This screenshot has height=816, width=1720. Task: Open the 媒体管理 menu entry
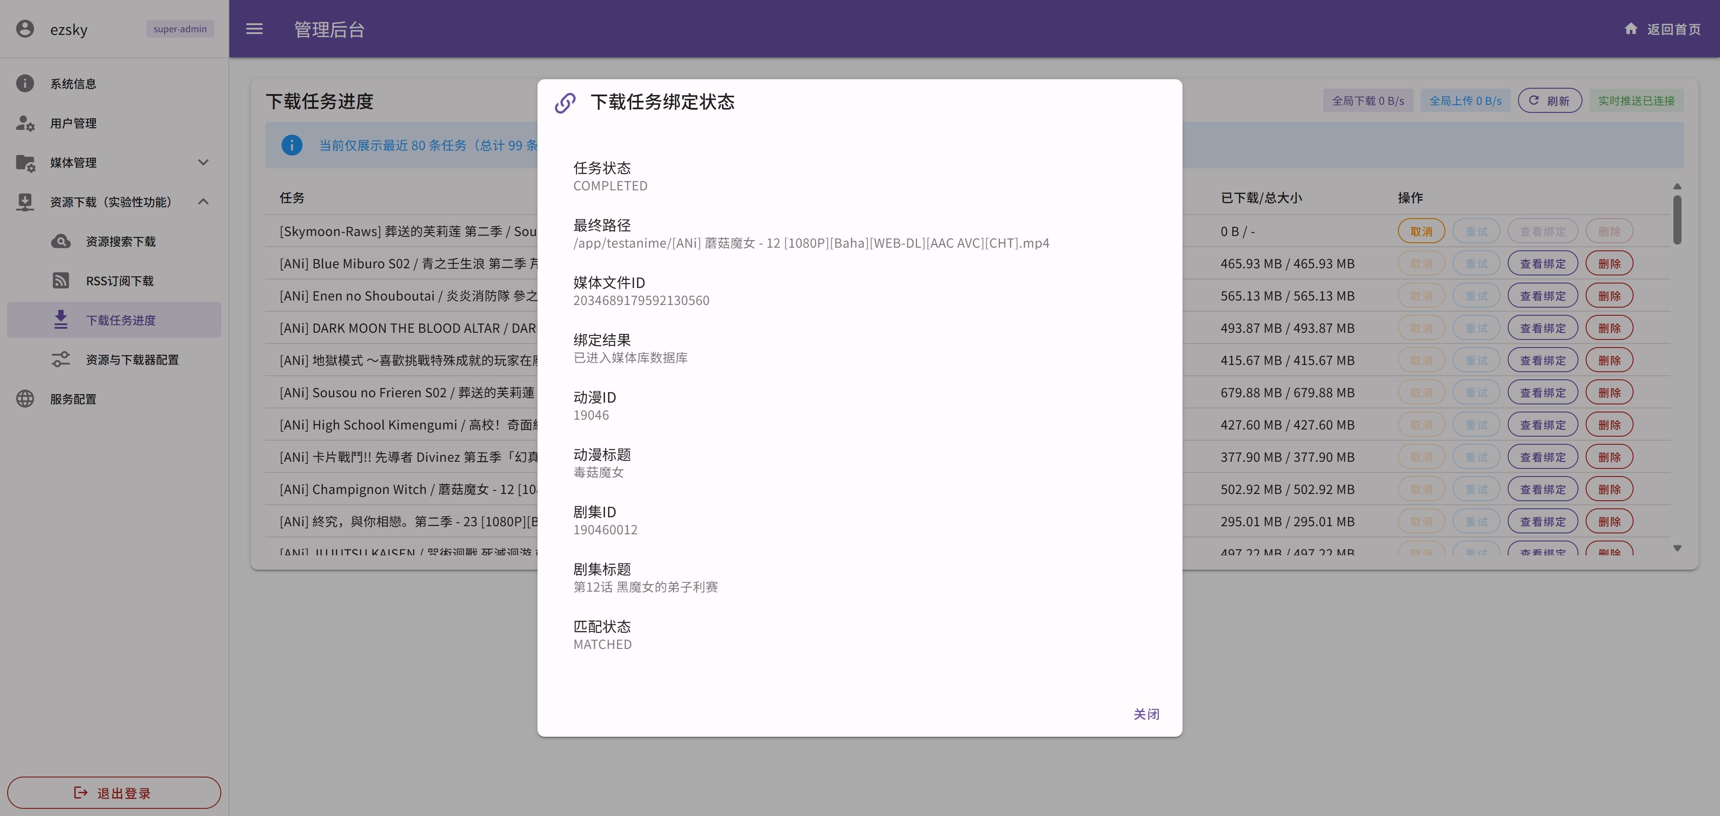click(73, 162)
